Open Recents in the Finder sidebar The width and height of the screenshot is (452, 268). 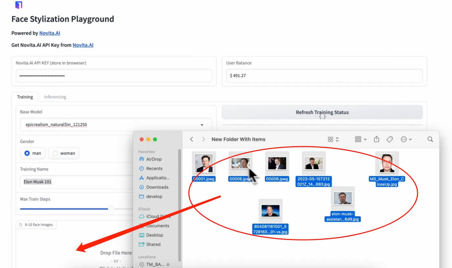point(154,168)
